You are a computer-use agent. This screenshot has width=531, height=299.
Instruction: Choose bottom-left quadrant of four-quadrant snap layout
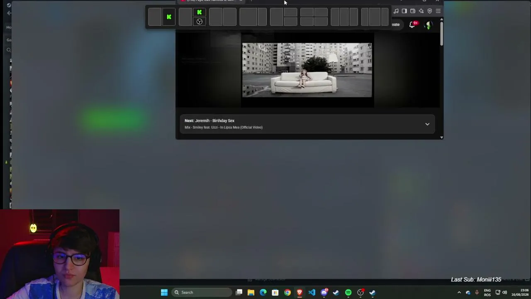tap(307, 22)
